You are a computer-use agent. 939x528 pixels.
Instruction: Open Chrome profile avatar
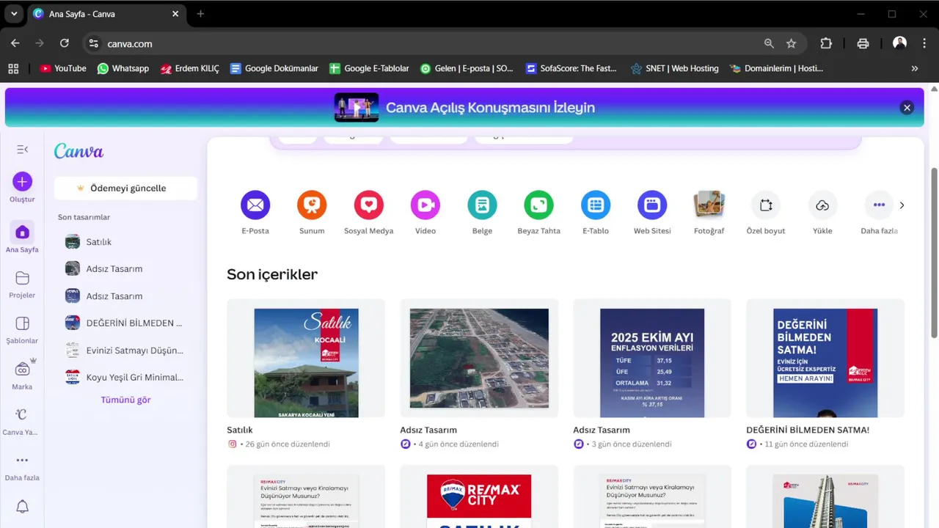click(x=899, y=43)
